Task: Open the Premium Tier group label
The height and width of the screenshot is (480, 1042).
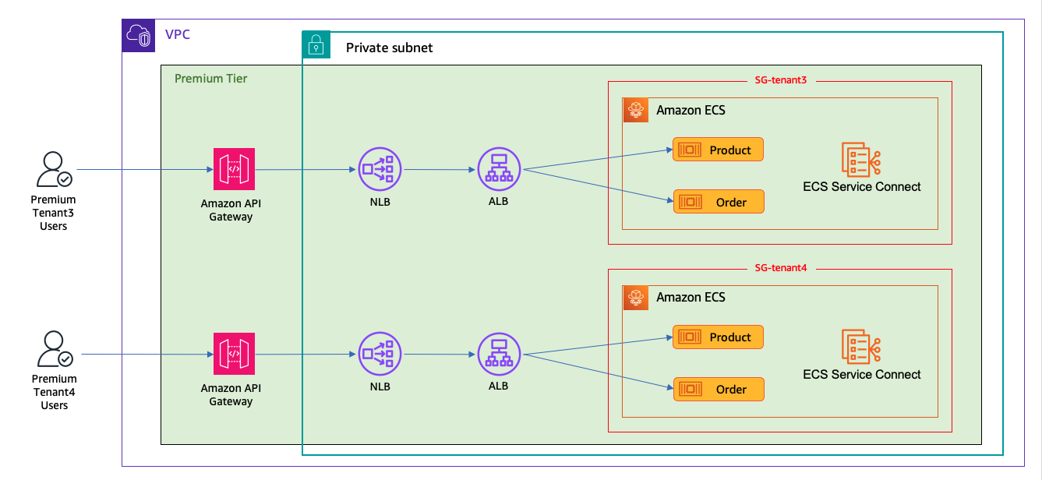Action: click(x=209, y=79)
